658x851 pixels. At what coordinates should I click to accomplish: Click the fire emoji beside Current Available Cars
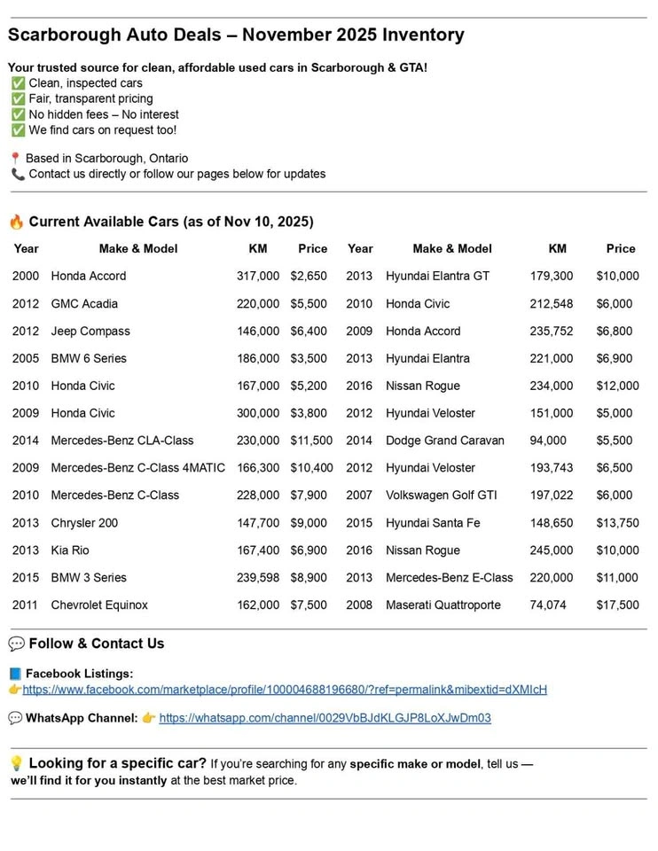(16, 222)
